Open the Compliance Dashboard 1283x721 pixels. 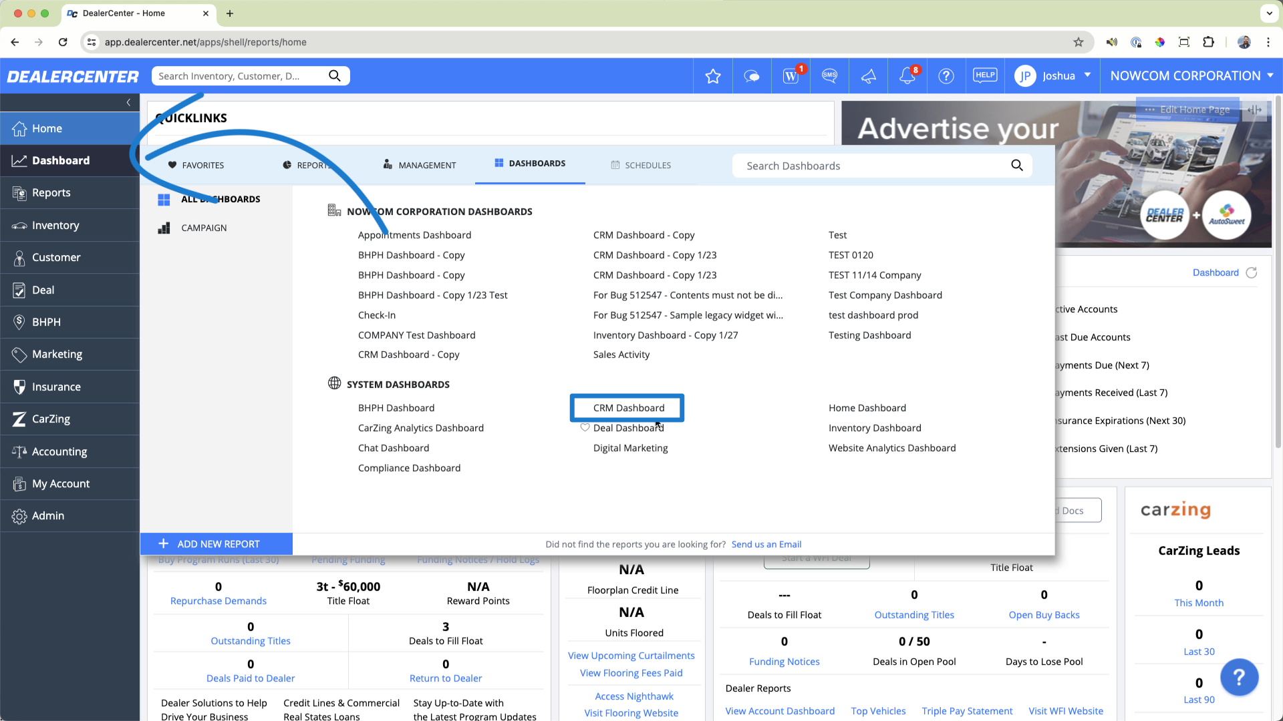409,468
